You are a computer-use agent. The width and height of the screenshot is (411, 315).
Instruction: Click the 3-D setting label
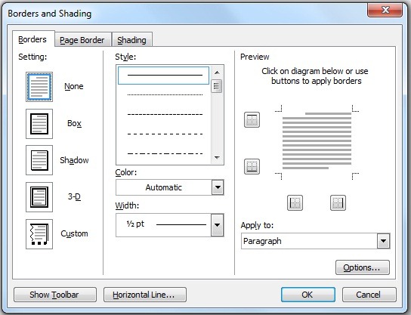74,196
